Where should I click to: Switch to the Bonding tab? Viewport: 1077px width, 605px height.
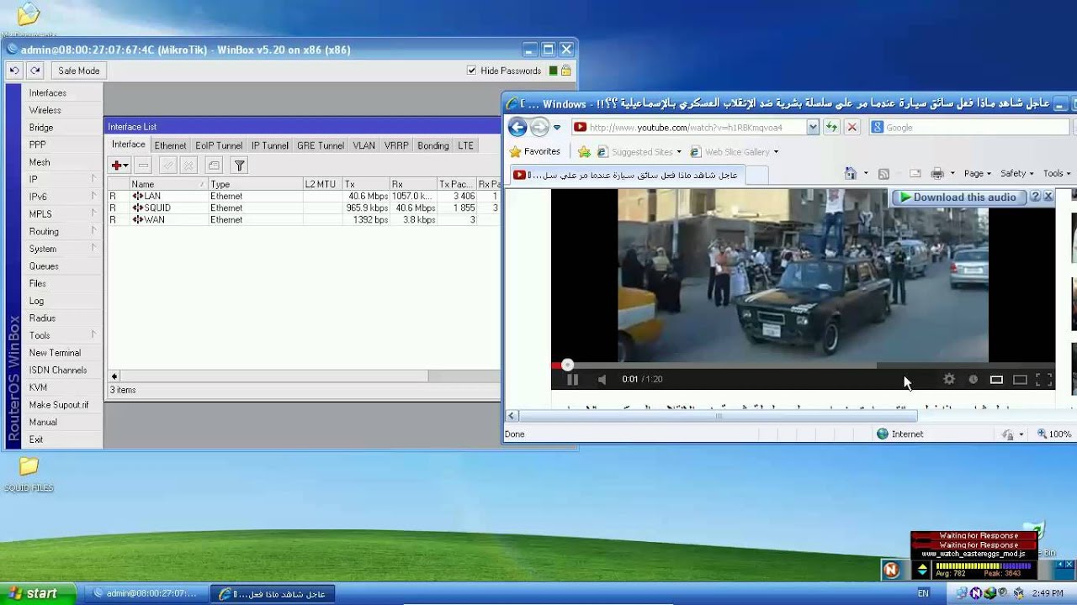click(433, 145)
